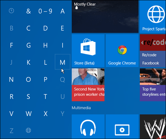Open the Store (Beta) tile
This screenshot has width=166, height=139.
point(88,51)
